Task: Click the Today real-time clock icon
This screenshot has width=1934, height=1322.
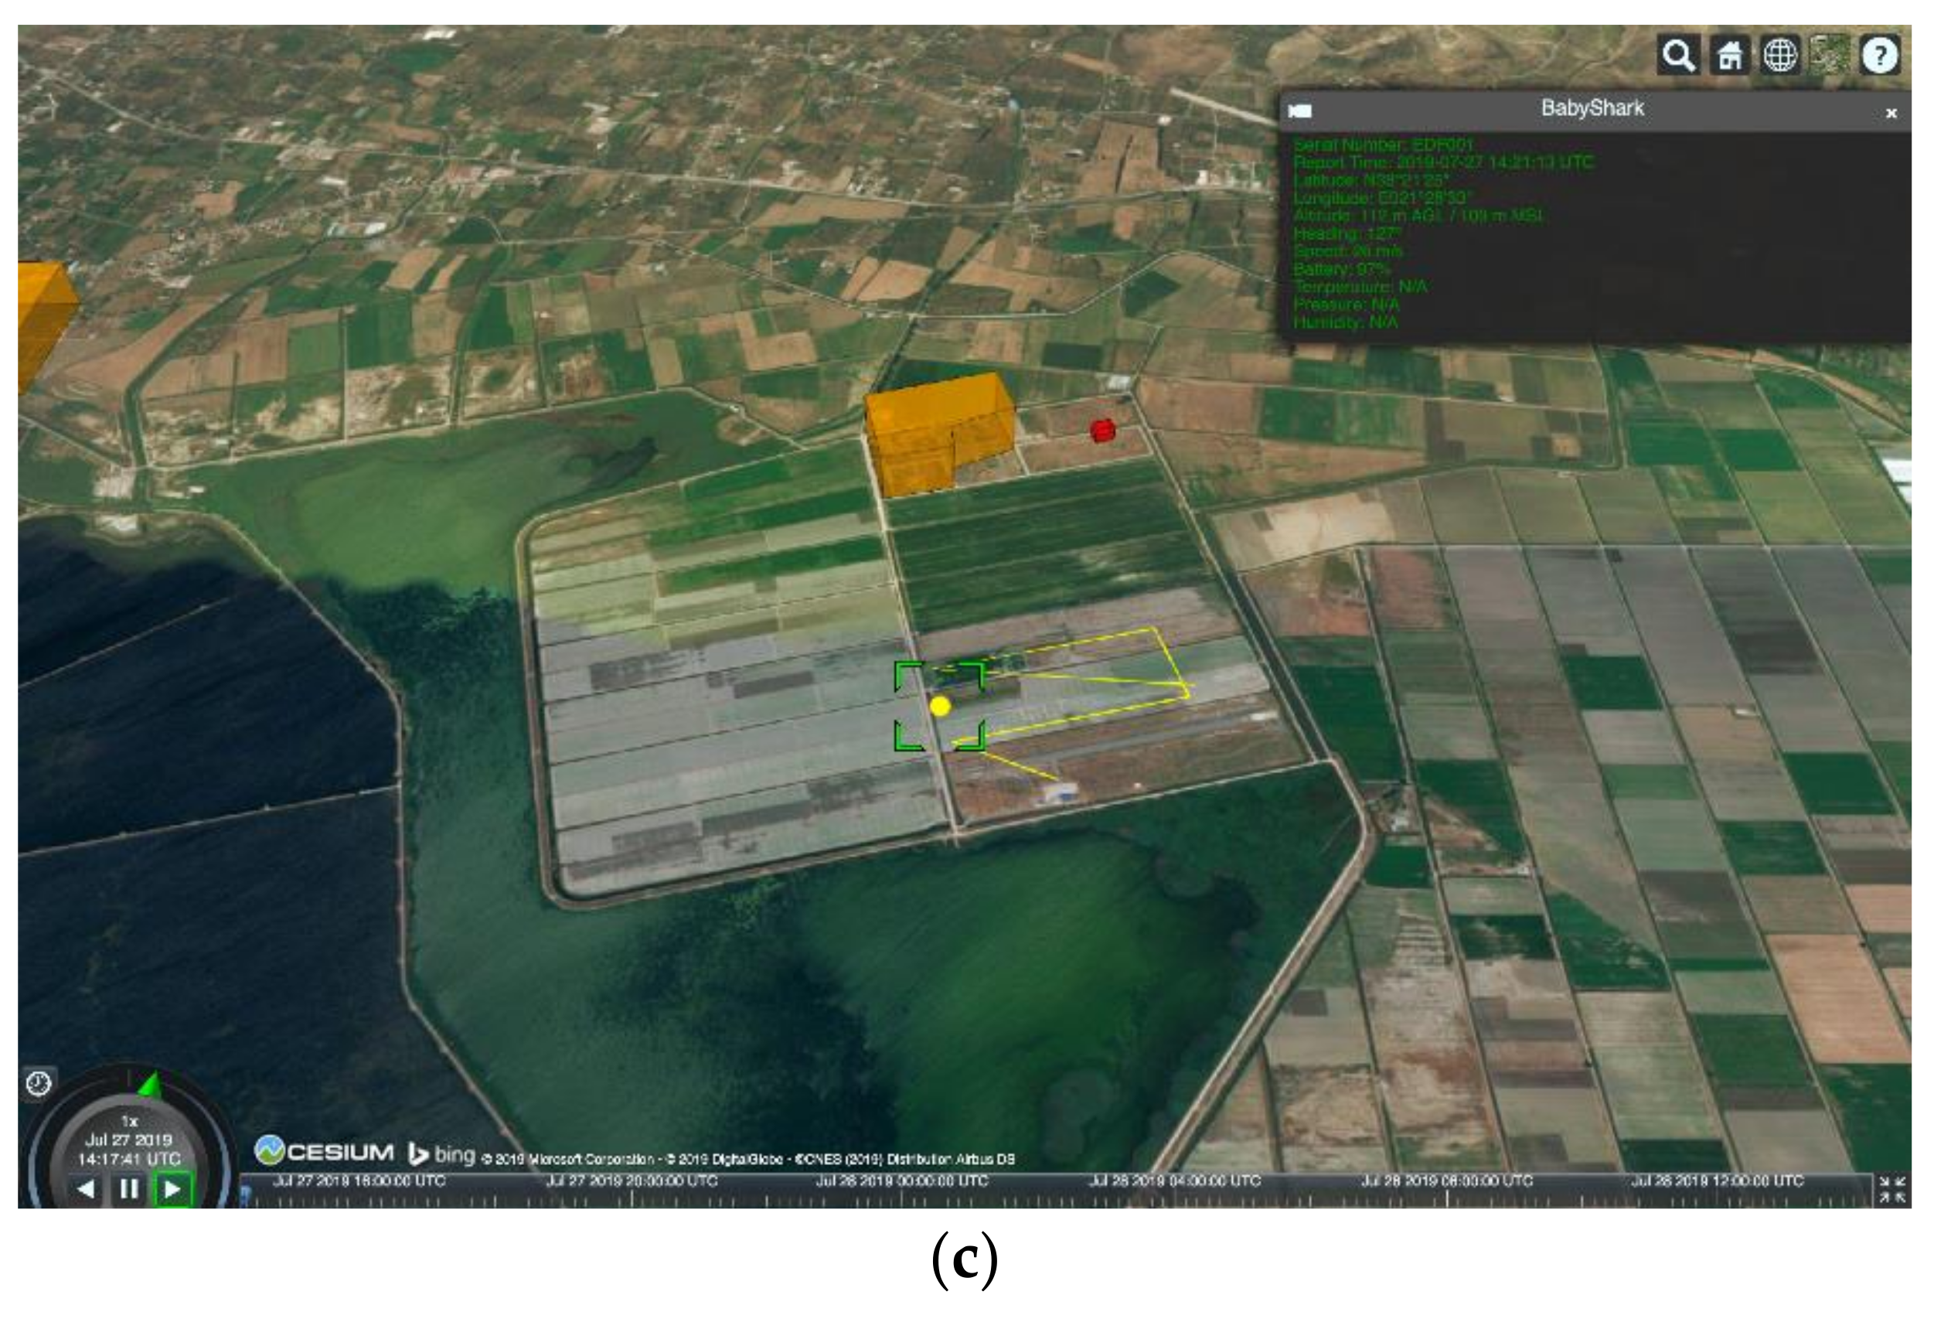Action: click(x=39, y=1083)
